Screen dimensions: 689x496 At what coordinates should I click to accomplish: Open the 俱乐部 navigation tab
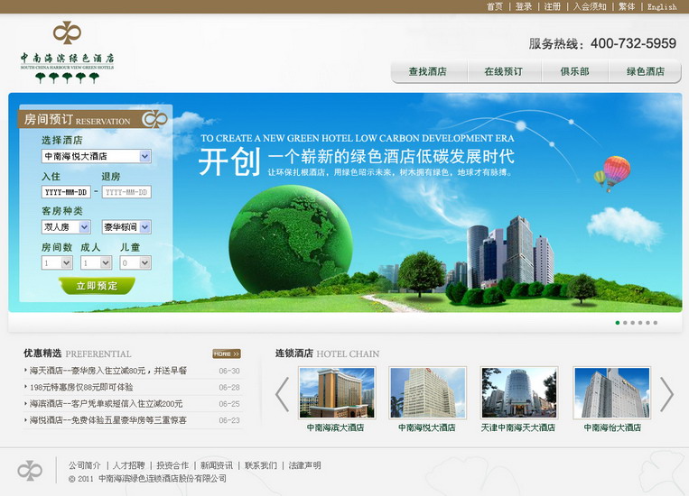[574, 71]
